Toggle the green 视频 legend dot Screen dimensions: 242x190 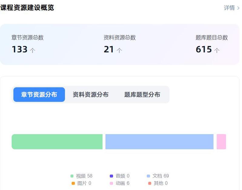72,176
